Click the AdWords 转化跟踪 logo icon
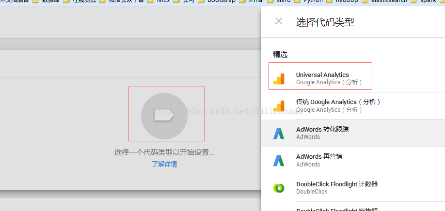Viewport: 445px width, 211px height. pos(279,133)
